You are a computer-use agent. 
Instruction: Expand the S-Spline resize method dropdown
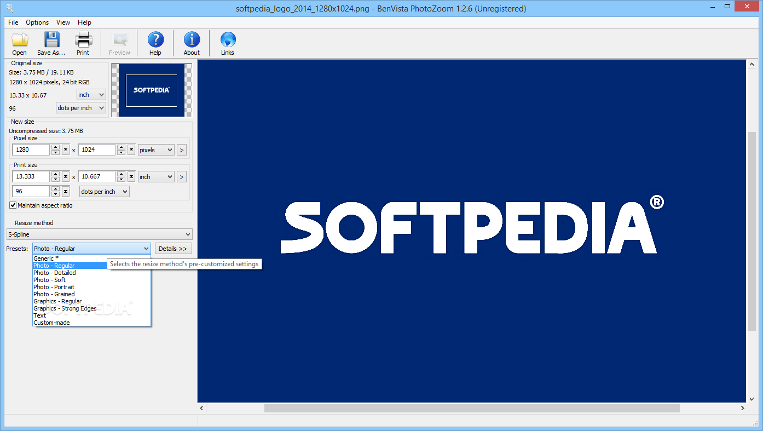click(x=99, y=234)
